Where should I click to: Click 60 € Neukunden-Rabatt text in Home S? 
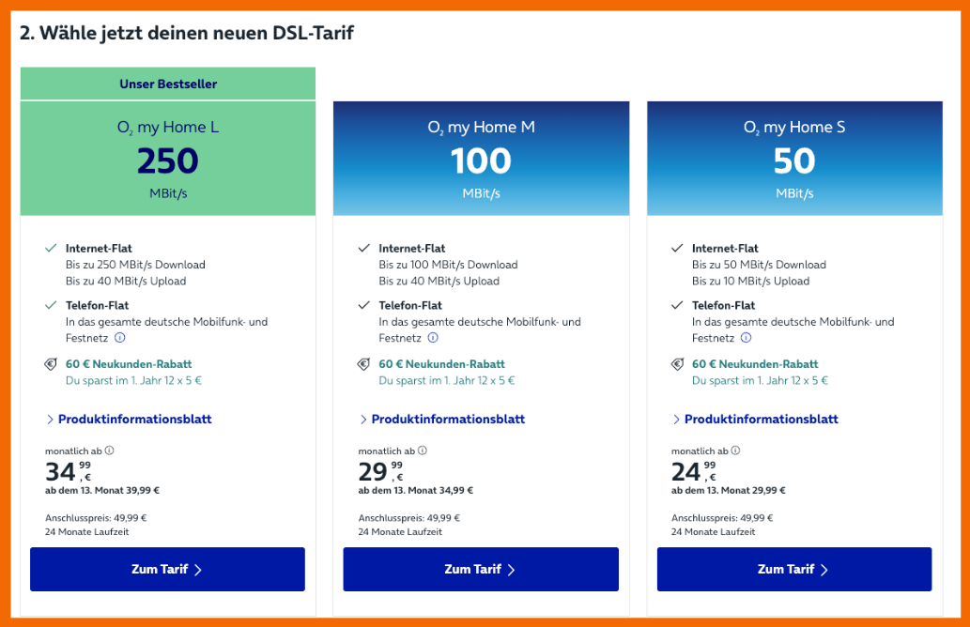[x=755, y=364]
